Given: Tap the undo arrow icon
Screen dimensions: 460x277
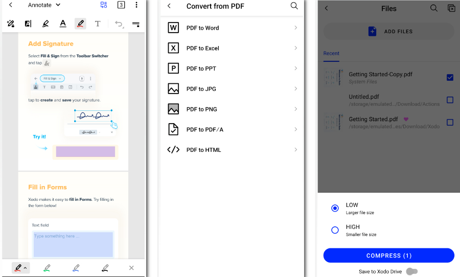Looking at the screenshot, I should click(119, 24).
